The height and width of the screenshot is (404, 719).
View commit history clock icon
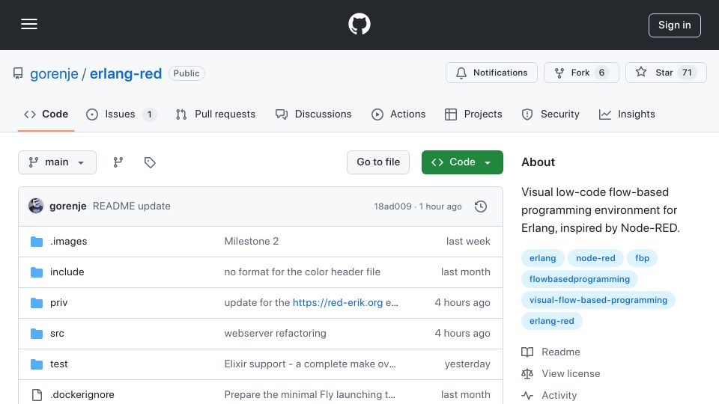click(481, 206)
